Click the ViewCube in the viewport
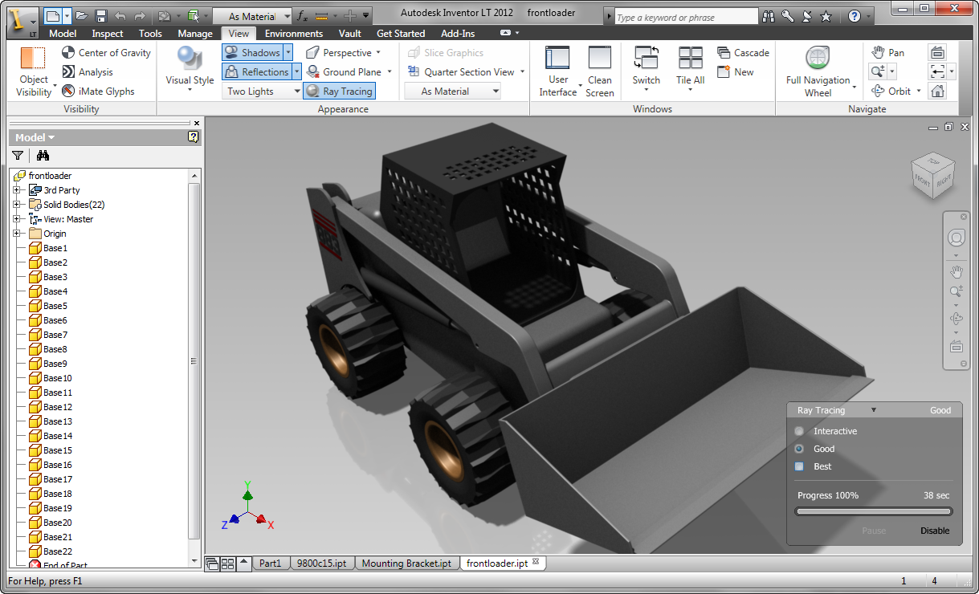Viewport: 979px width, 594px height. 932,176
